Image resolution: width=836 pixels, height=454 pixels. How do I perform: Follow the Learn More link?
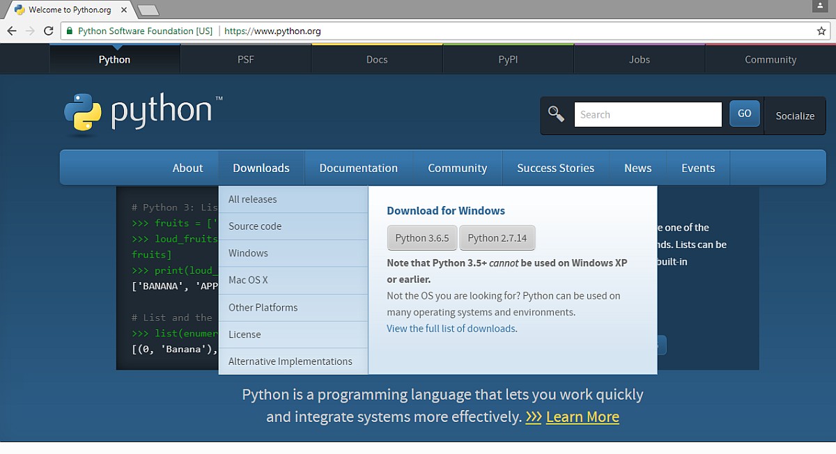[582, 417]
